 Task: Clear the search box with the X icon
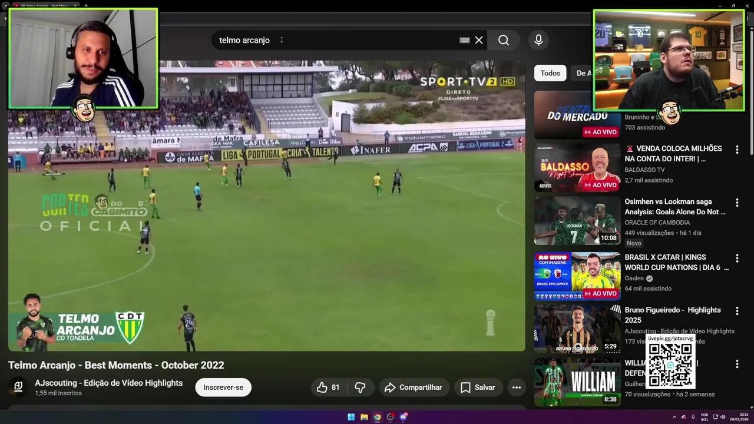click(479, 40)
